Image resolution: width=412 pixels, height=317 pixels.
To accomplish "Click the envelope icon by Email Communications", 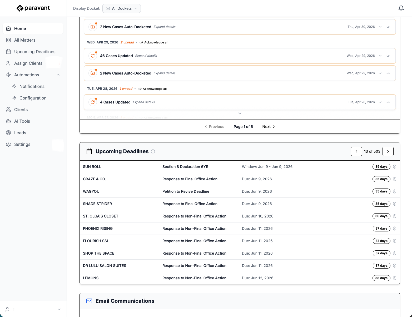I will coord(89,301).
